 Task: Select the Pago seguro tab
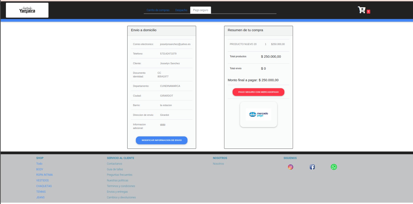pos(201,10)
